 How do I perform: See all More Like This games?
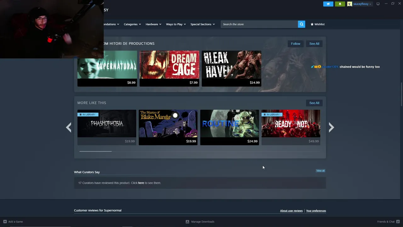pyautogui.click(x=314, y=103)
